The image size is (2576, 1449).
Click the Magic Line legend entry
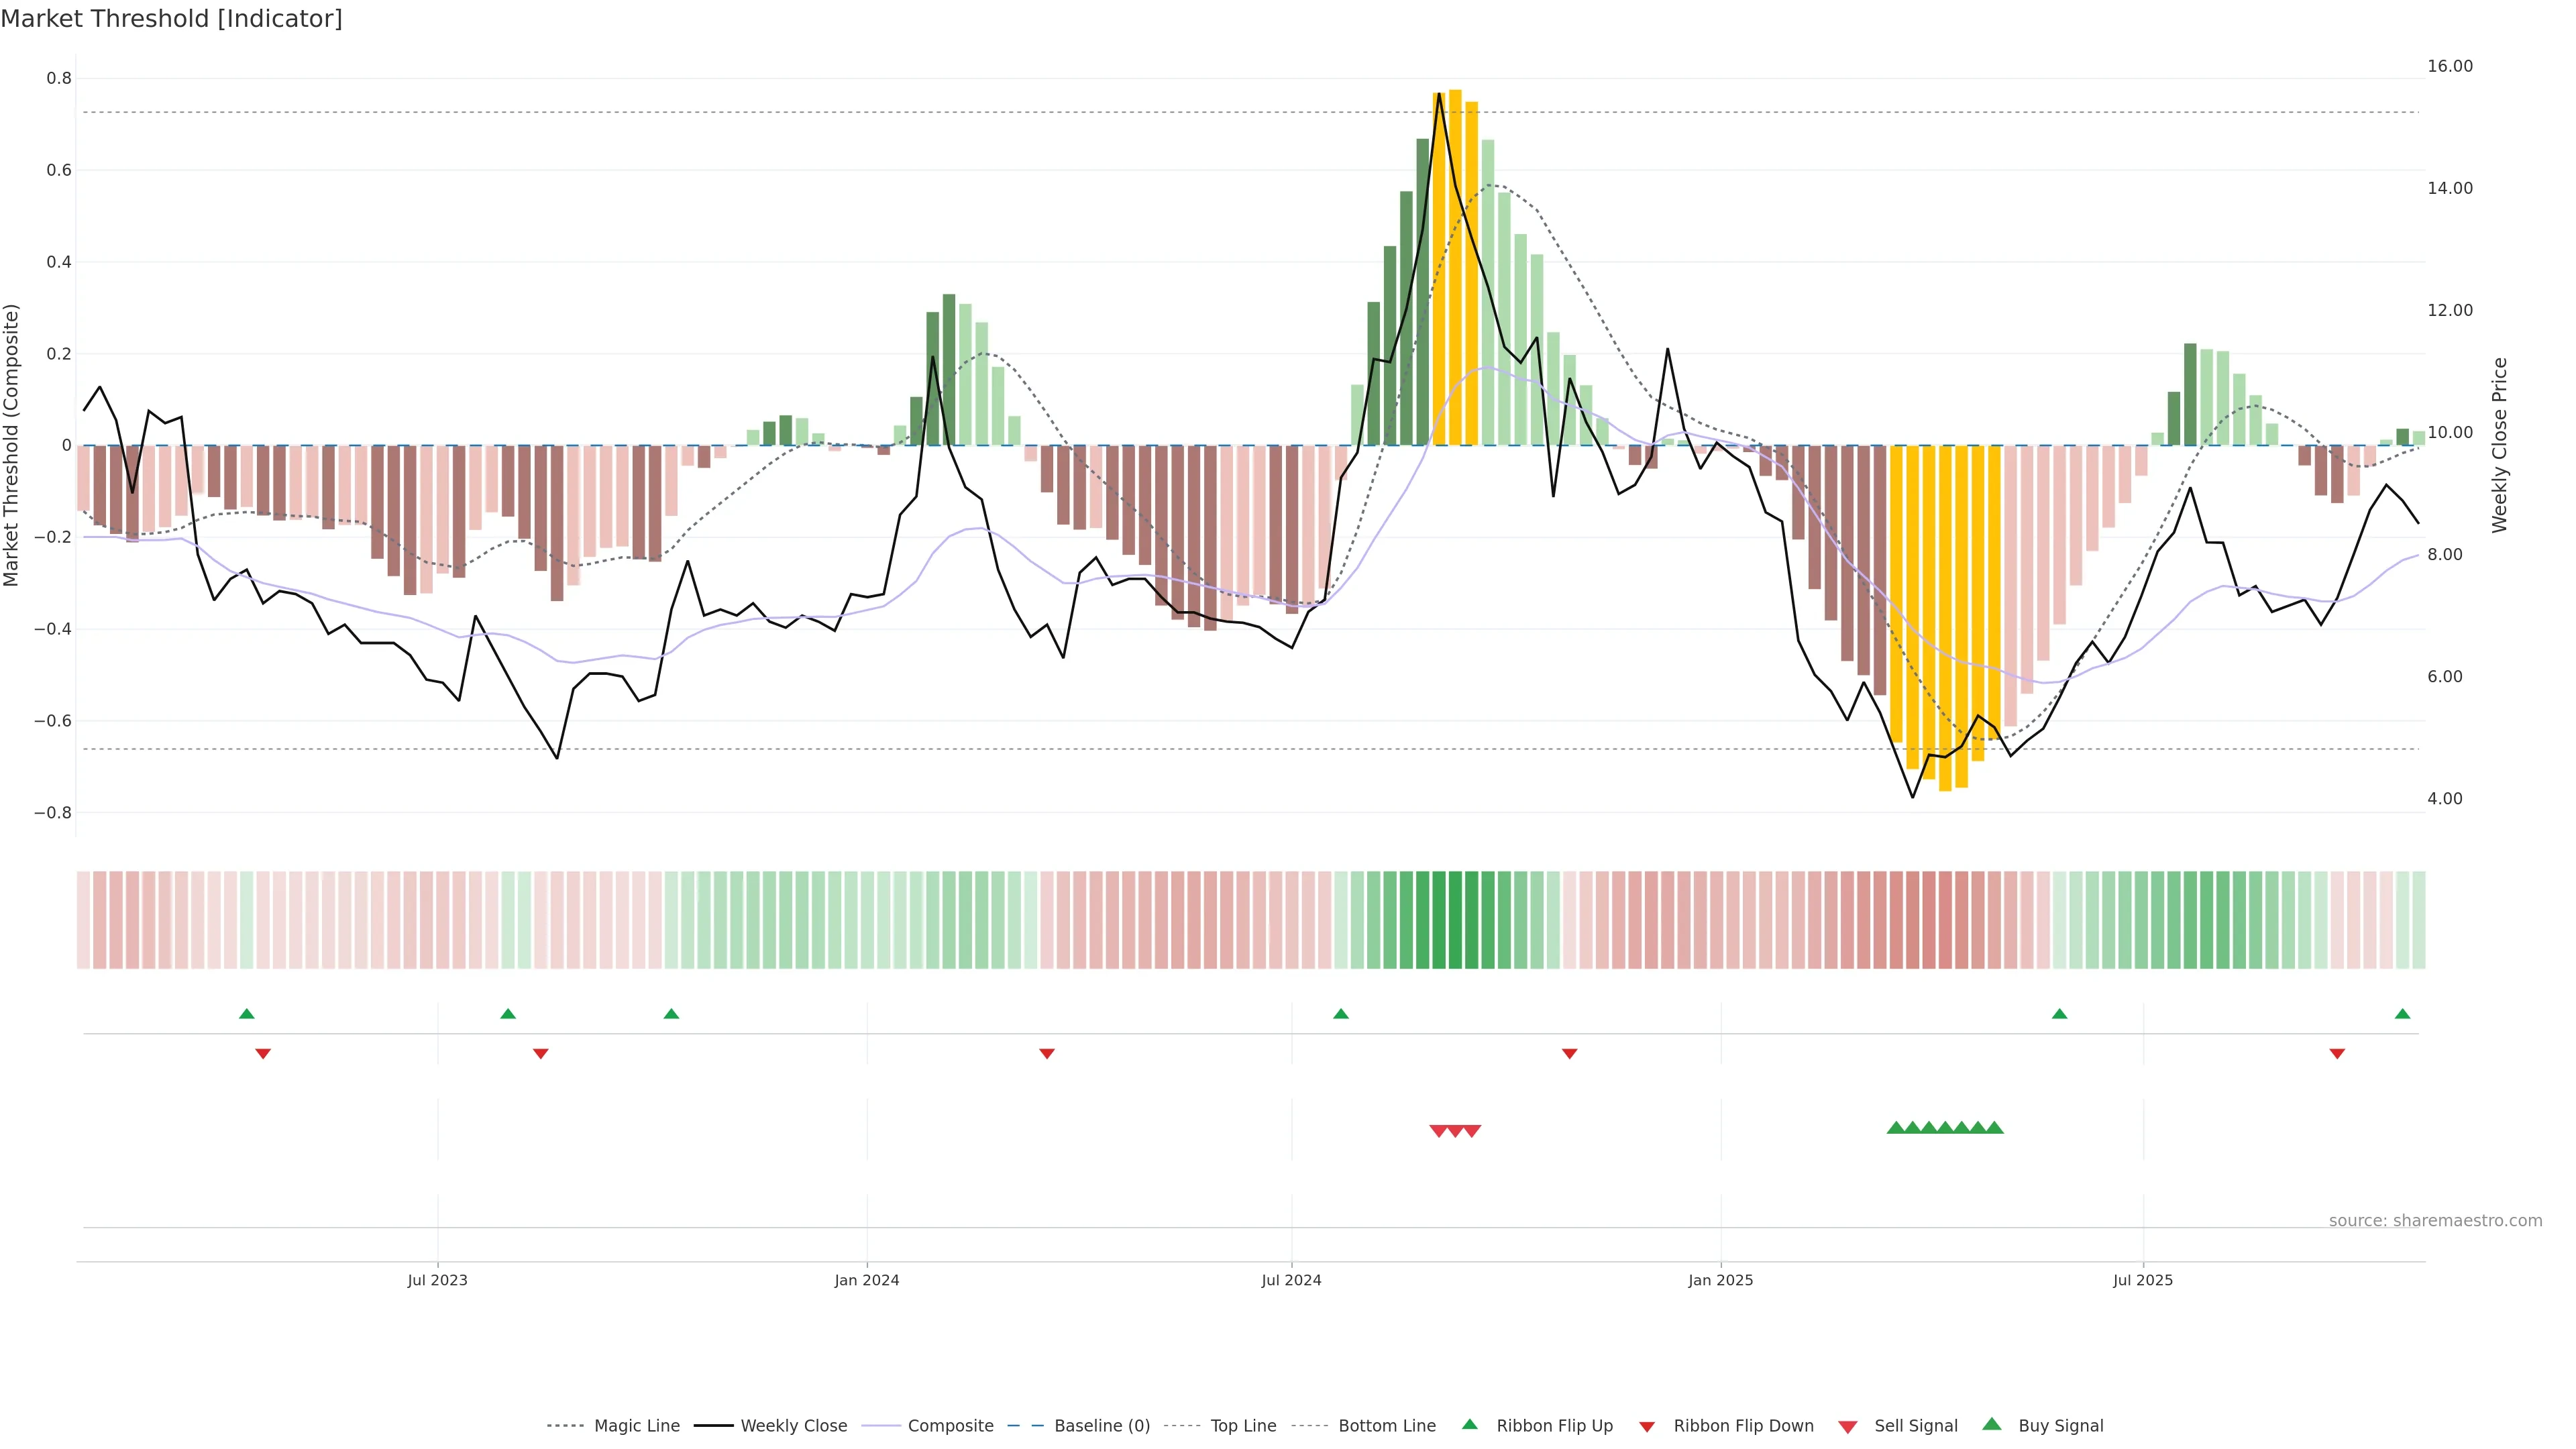pyautogui.click(x=636, y=1426)
